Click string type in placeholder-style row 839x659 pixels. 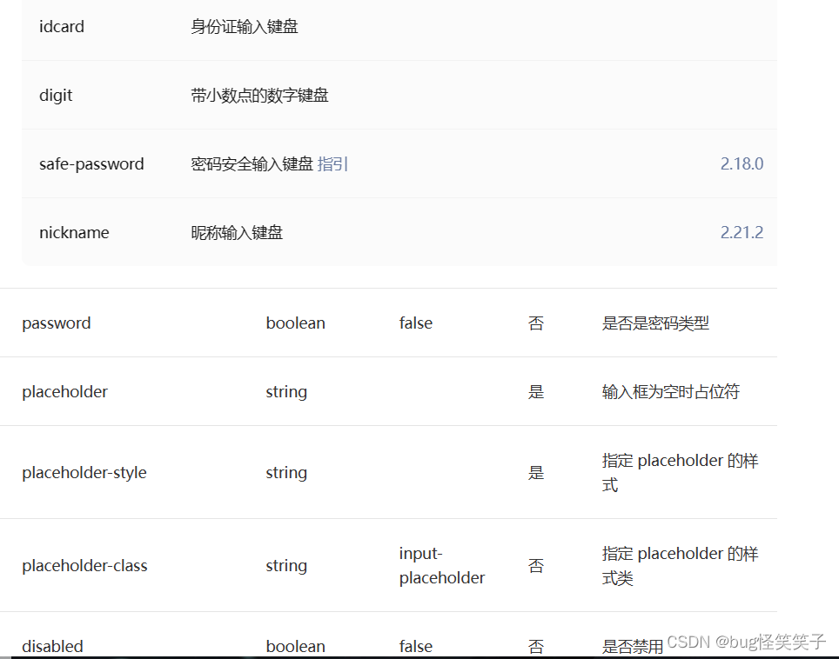click(x=286, y=472)
